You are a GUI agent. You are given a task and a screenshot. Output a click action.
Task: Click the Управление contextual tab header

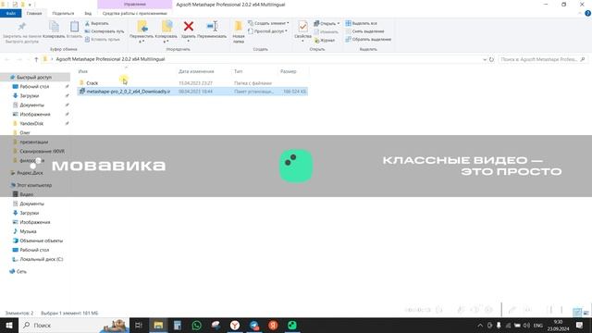[135, 5]
